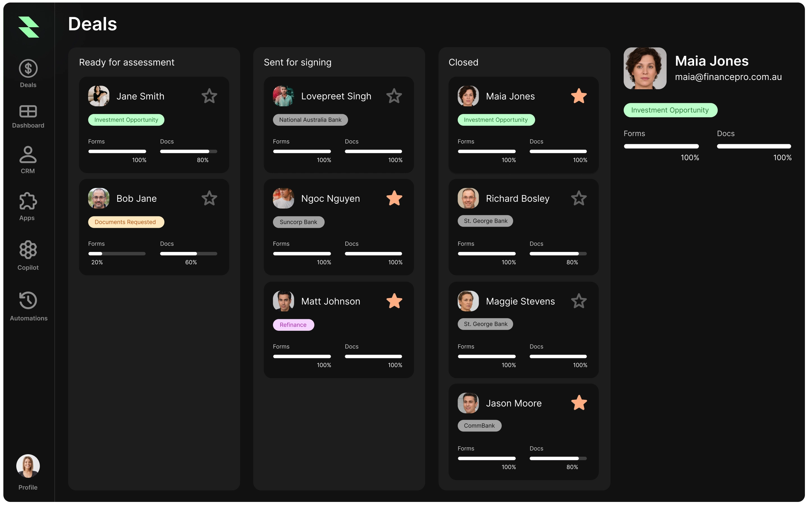The image size is (808, 505).
Task: Open the Profile avatar in sidebar
Action: 28,466
